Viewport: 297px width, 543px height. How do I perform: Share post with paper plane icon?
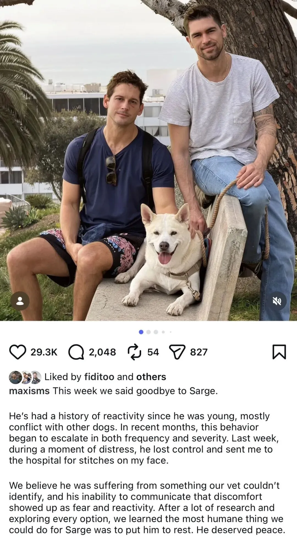click(177, 352)
